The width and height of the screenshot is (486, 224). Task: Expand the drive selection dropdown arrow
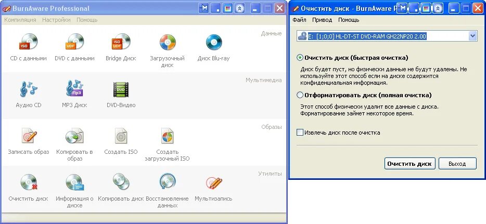point(472,36)
